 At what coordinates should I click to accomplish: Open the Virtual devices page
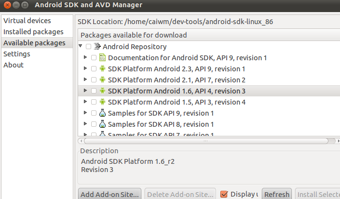pos(37,21)
